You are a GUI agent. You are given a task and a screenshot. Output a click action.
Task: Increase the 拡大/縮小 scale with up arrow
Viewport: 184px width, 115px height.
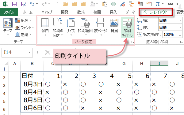click(x=180, y=33)
